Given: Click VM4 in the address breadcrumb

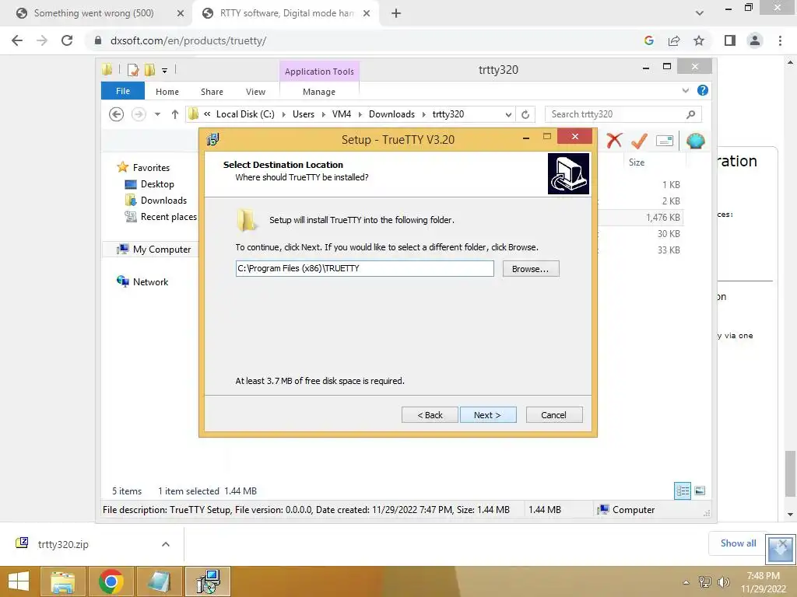Looking at the screenshot, I should click(x=342, y=114).
